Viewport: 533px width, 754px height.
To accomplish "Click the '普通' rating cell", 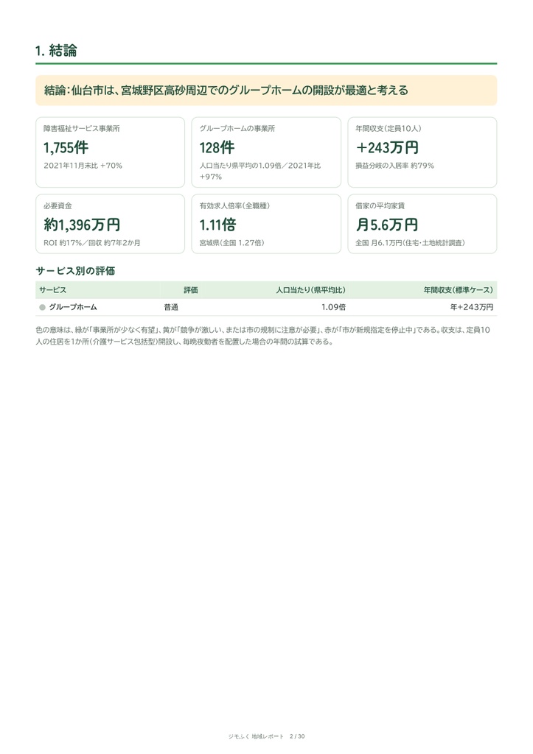I will (x=171, y=307).
